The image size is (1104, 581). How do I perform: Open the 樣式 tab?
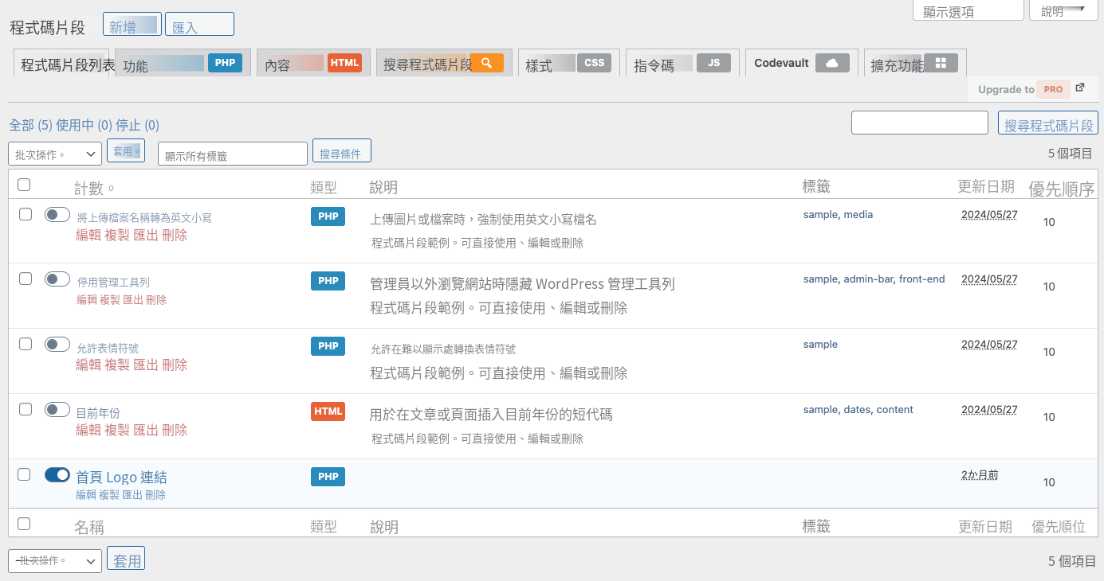click(x=569, y=63)
